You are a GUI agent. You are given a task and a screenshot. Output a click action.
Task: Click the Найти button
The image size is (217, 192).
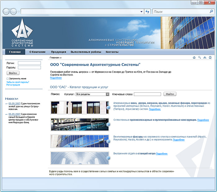click(170, 94)
